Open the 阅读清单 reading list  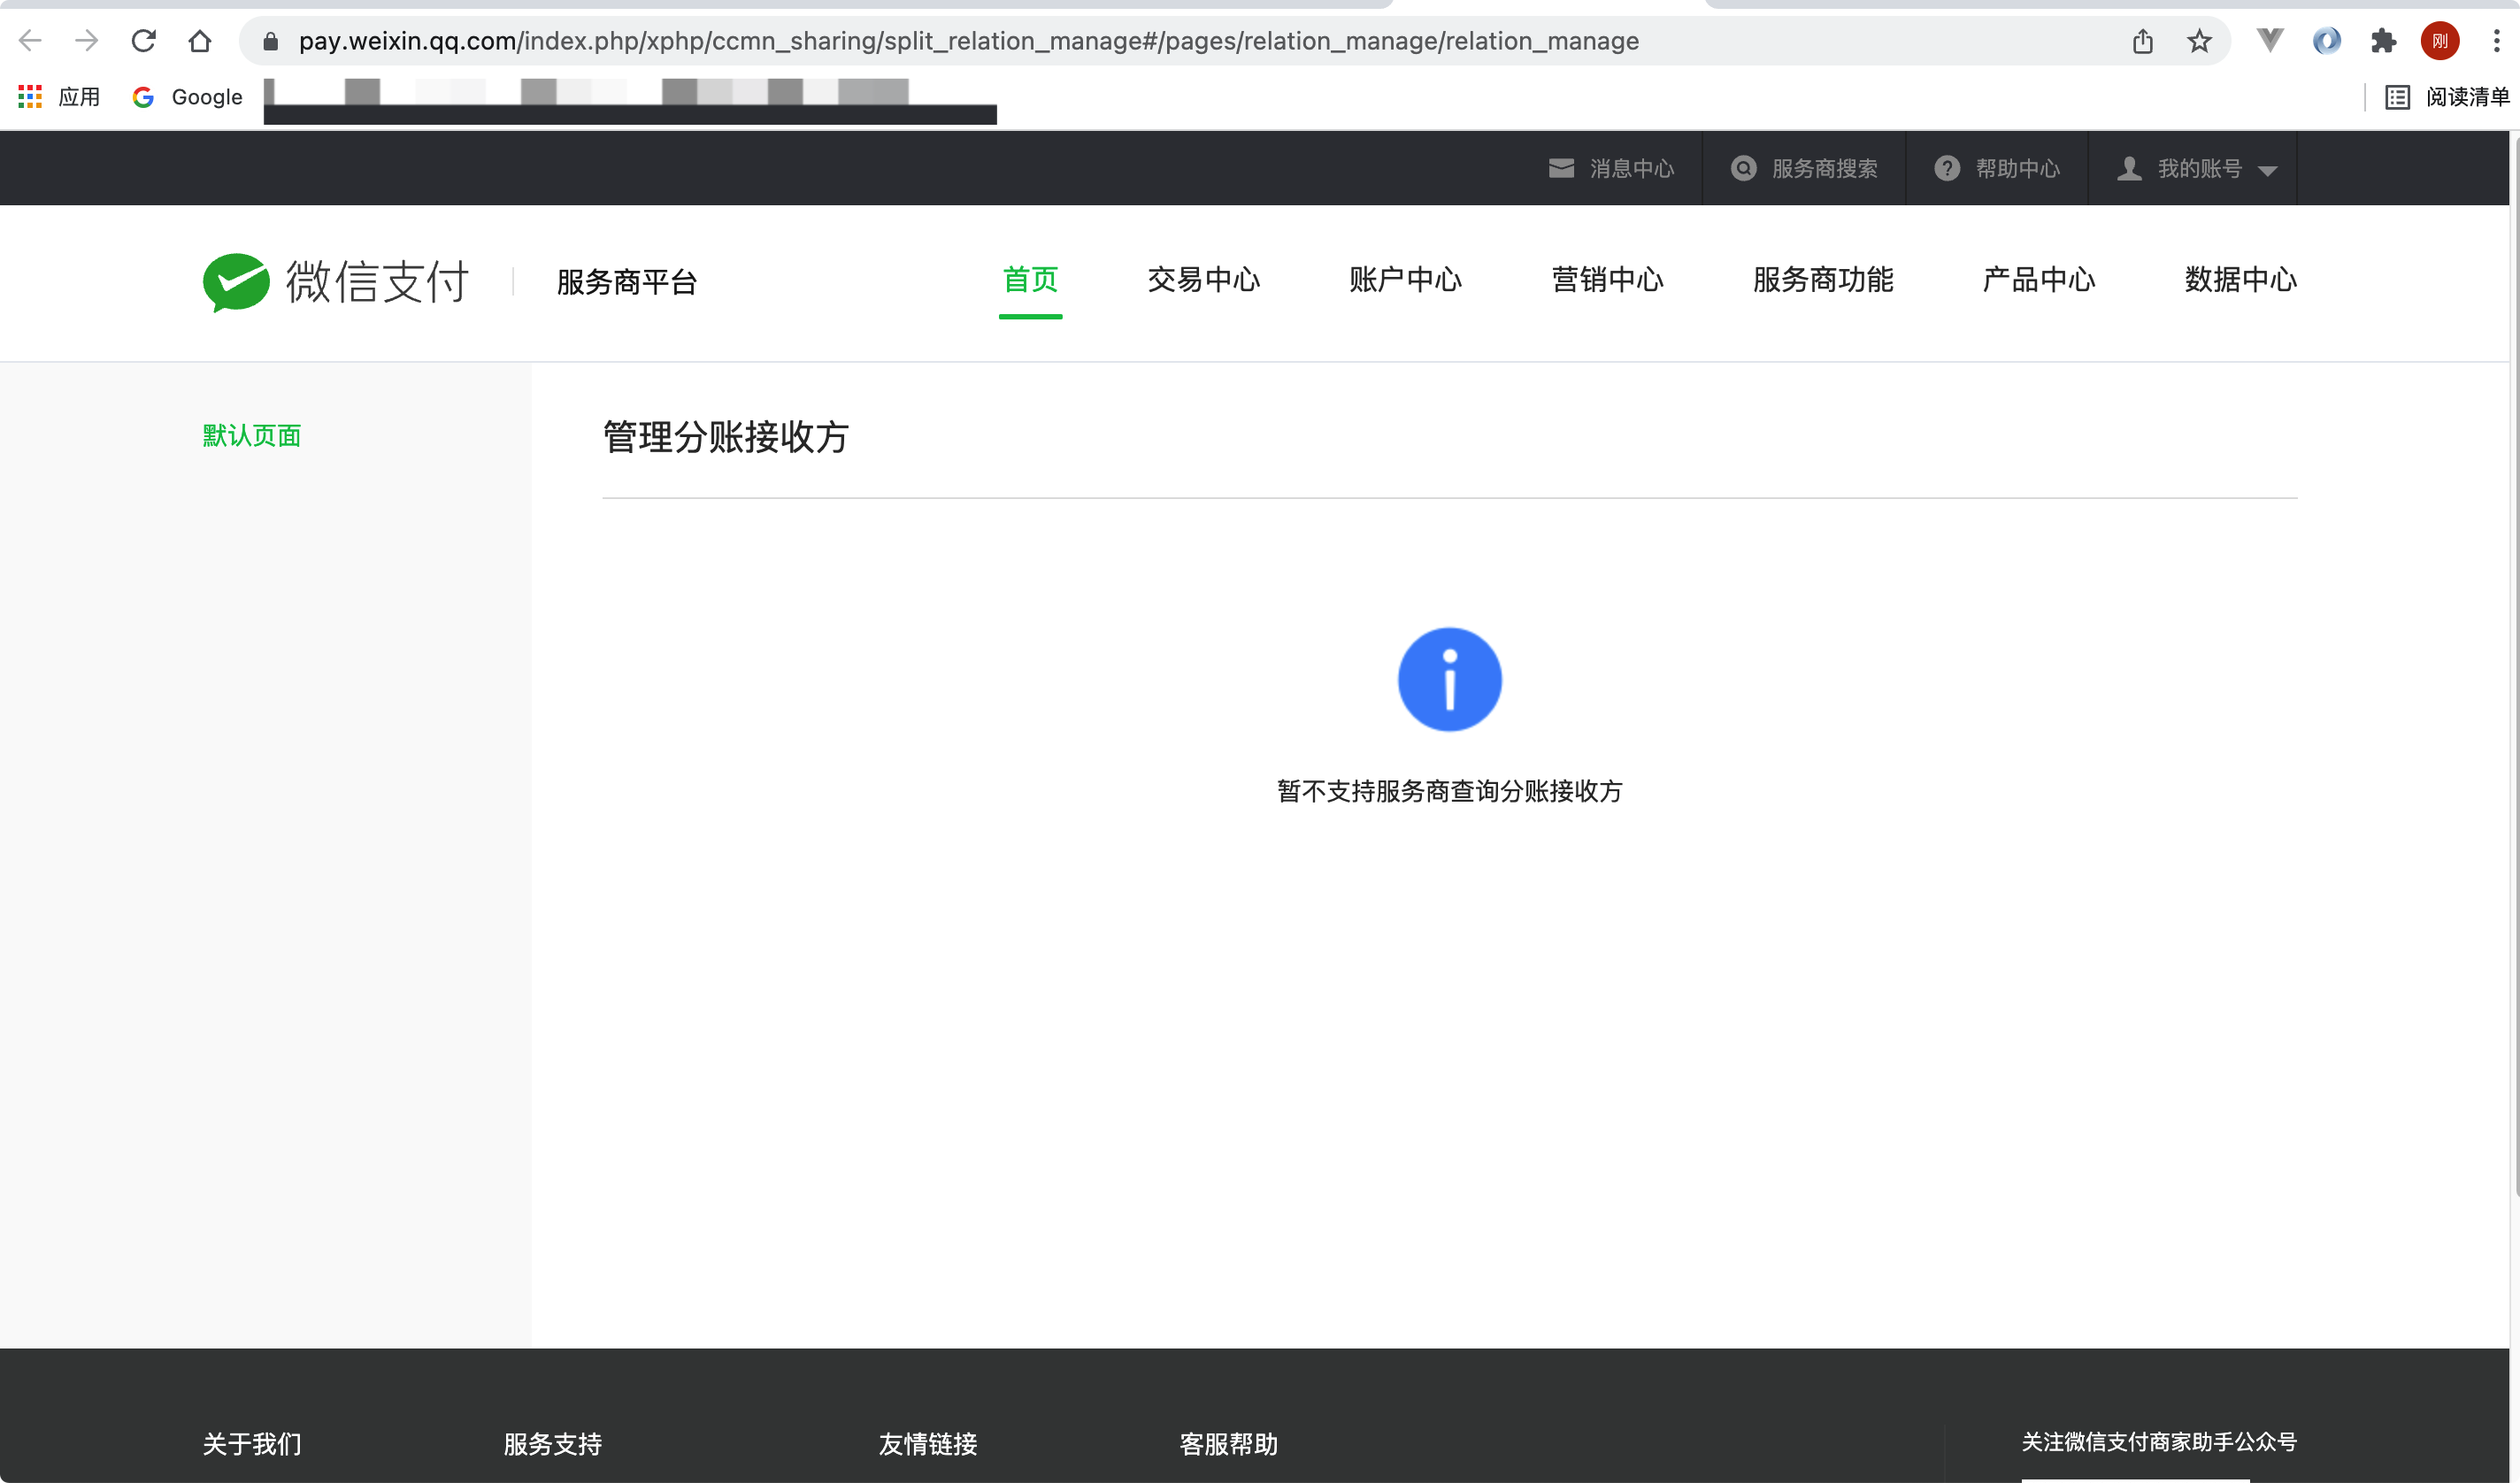(x=2447, y=97)
